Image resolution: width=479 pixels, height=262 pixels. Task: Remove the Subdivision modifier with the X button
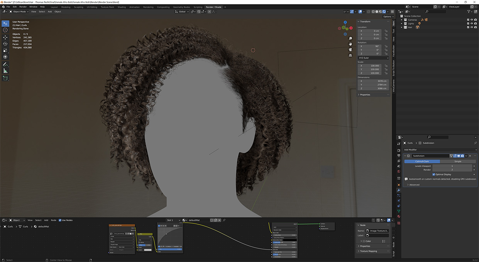(470, 156)
